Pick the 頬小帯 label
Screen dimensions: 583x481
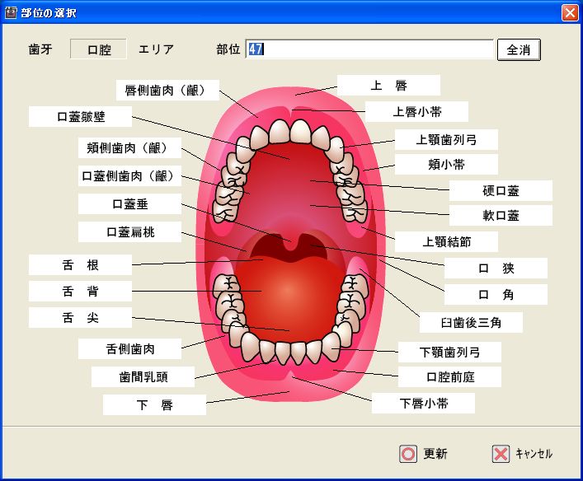click(446, 164)
